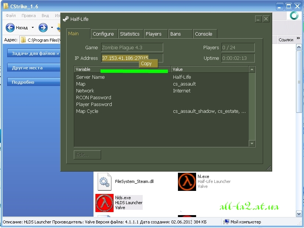Screen dimensions: 304x228
Task: Click the Uptime field
Action: tap(238, 58)
